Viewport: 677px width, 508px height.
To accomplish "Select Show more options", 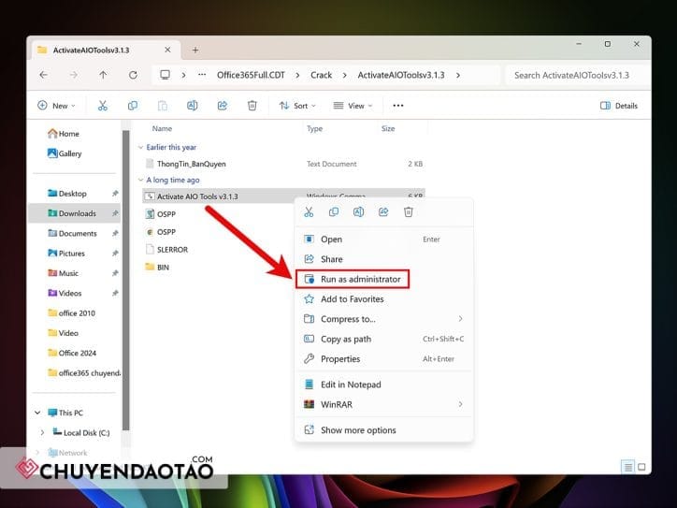I will coord(383,430).
